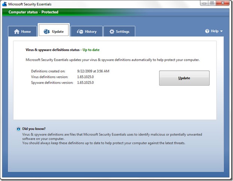Click the Security Essentials icon in title bar
The image size is (233, 181).
coord(5,4)
